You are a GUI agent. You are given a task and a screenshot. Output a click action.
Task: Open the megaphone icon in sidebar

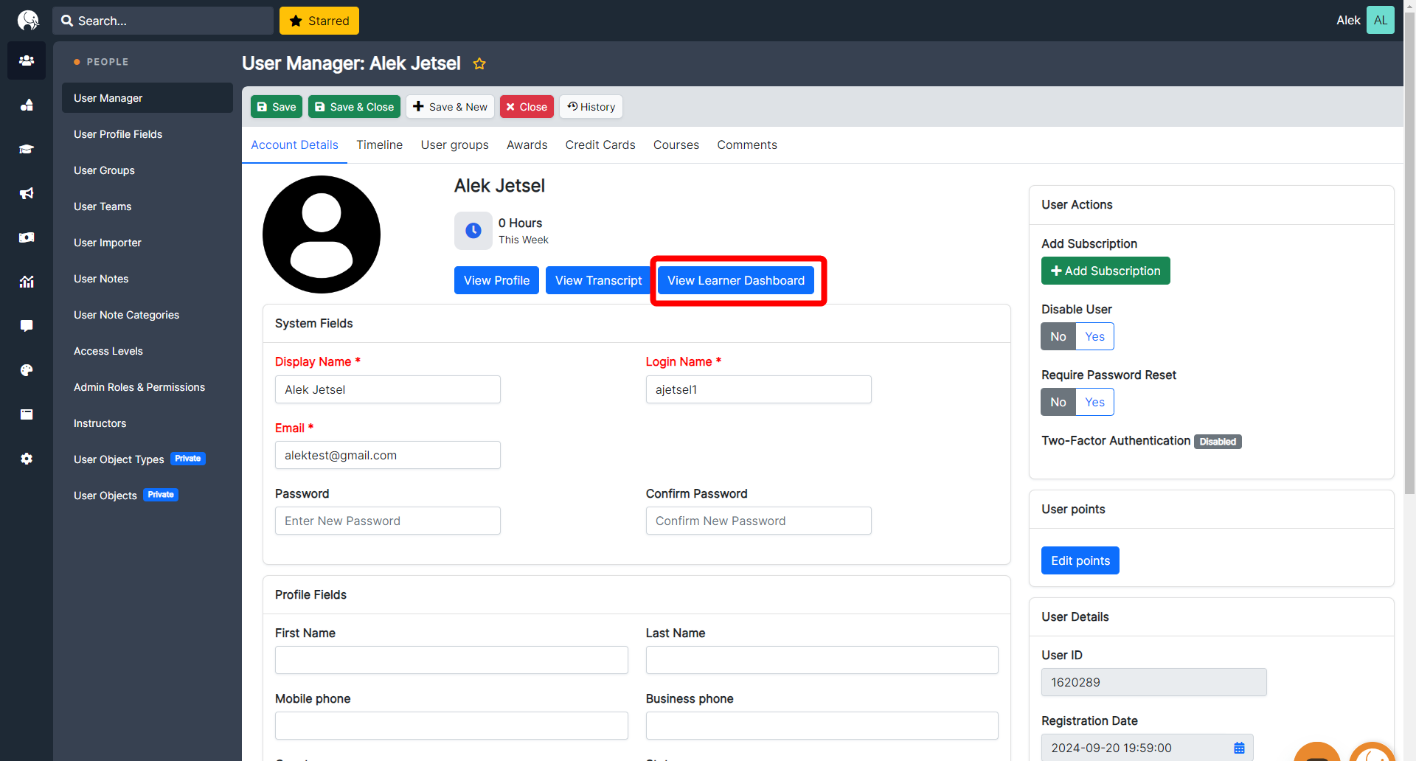pos(27,193)
